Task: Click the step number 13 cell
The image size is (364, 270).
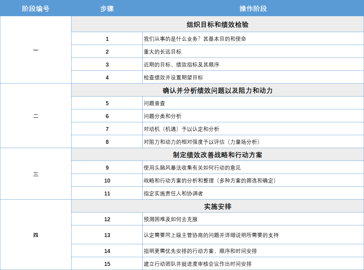Action: click(x=107, y=235)
